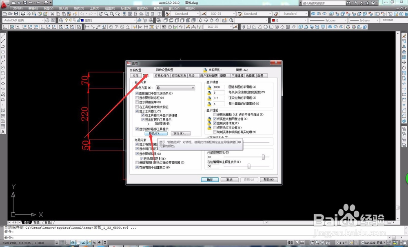Click the 帮助 button in Options dialog
Image resolution: width=408 pixels, height=247 pixels.
[269, 180]
